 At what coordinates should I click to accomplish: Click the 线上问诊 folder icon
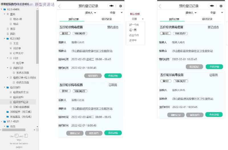coord(8,38)
